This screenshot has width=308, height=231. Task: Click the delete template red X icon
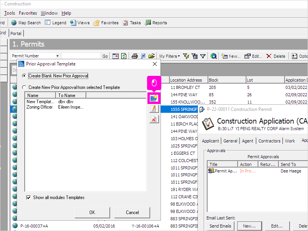[154, 119]
